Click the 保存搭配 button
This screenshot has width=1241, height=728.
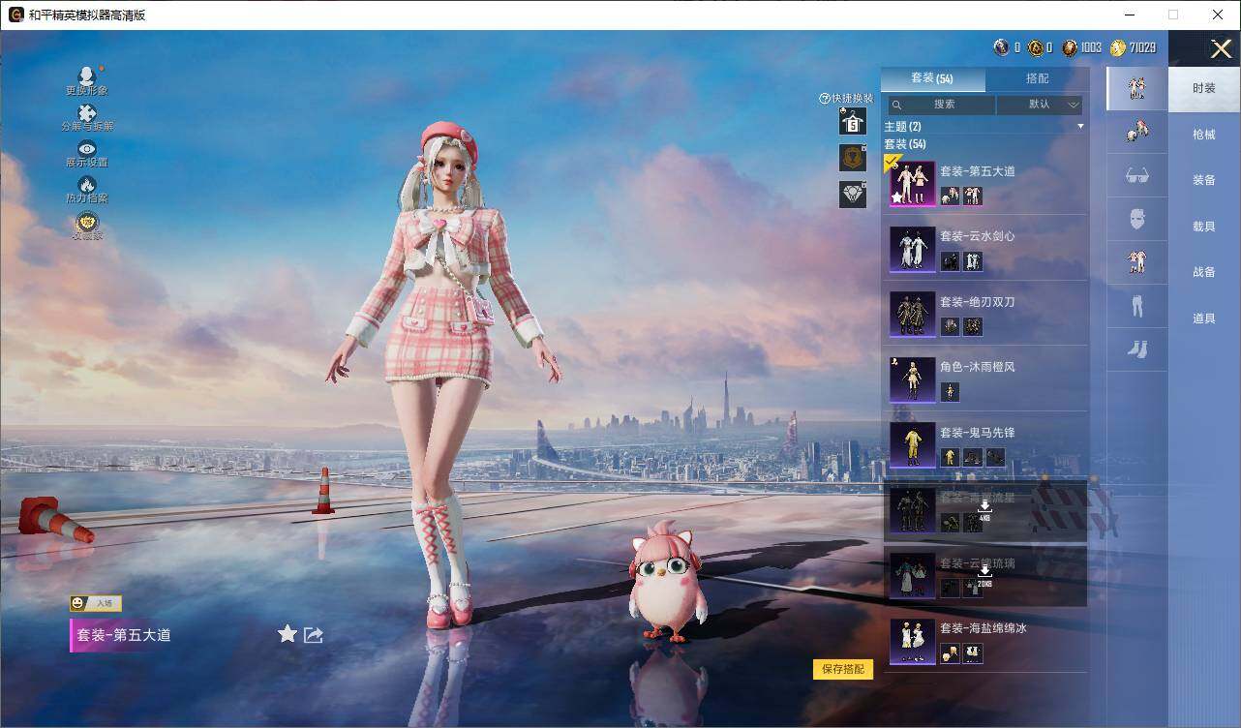click(843, 669)
